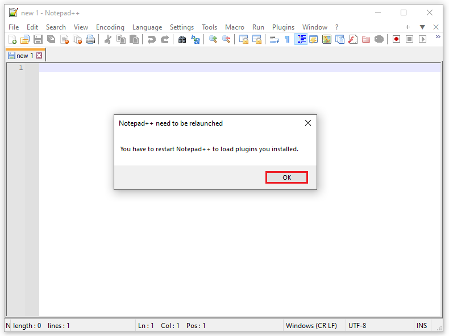Click the Notepad++ title bar app icon
Image resolution: width=449 pixels, height=336 pixels.
coord(13,13)
